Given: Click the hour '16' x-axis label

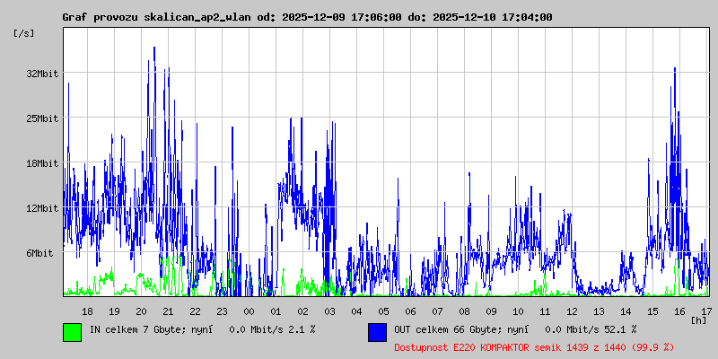Looking at the screenshot, I should coord(680,311).
